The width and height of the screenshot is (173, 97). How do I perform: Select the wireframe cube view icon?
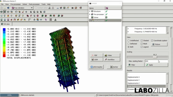8,12
